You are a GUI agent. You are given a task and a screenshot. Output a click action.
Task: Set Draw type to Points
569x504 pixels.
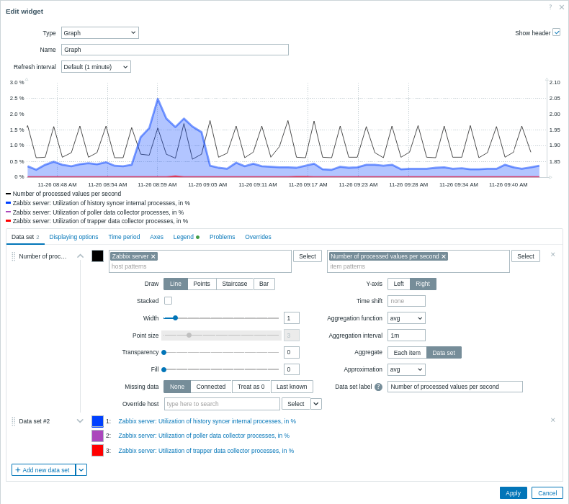pos(202,284)
